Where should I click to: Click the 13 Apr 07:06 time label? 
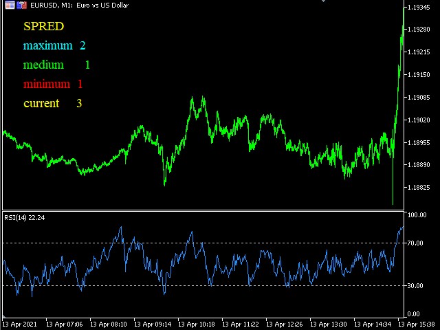pyautogui.click(x=64, y=324)
